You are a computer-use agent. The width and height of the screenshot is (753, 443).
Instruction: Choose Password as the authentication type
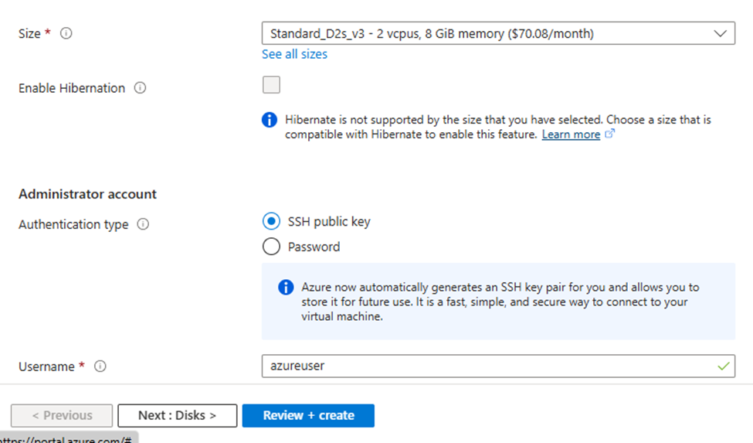coord(271,247)
